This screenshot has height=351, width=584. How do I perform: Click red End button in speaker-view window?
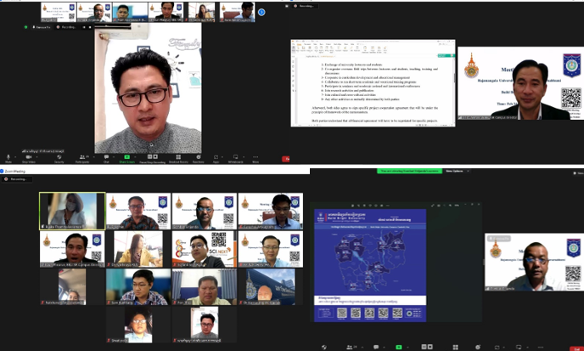pyautogui.click(x=286, y=159)
